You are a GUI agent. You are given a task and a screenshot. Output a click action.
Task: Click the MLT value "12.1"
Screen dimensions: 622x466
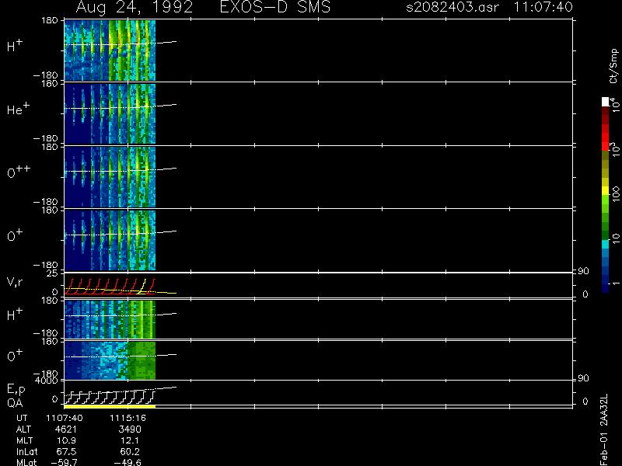pyautogui.click(x=131, y=440)
